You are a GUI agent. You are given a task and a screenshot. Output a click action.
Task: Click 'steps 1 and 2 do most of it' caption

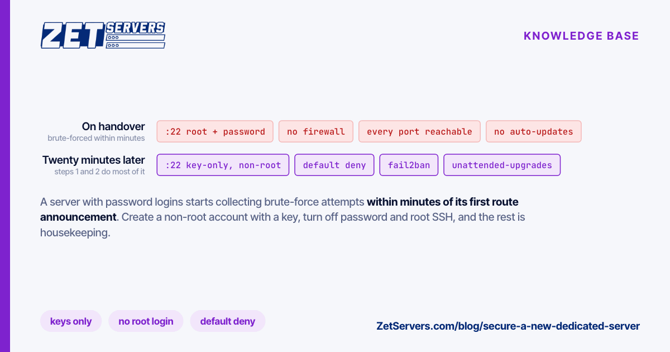pyautogui.click(x=99, y=172)
